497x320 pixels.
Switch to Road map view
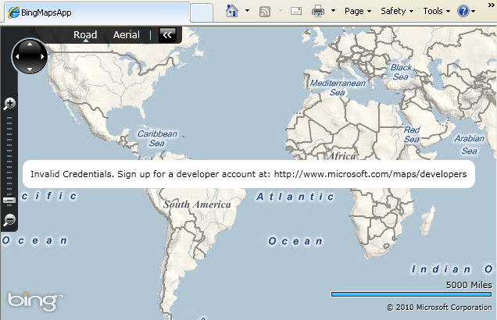click(x=85, y=35)
